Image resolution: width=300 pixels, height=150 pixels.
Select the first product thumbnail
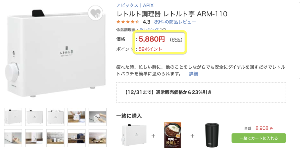(13, 117)
